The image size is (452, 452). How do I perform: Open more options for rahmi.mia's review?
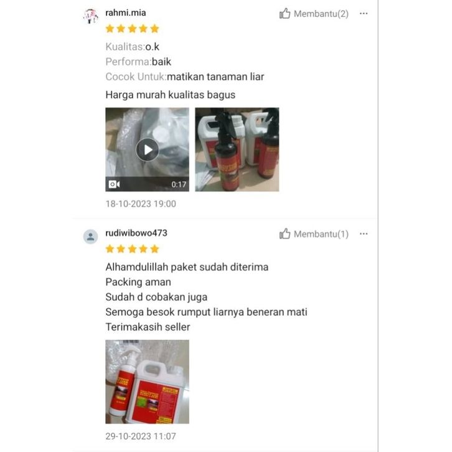(364, 14)
